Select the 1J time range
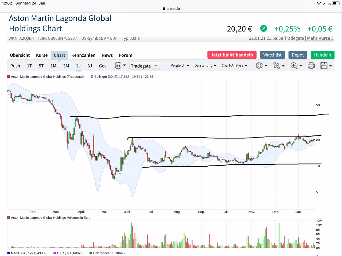The image size is (342, 256). 78,66
